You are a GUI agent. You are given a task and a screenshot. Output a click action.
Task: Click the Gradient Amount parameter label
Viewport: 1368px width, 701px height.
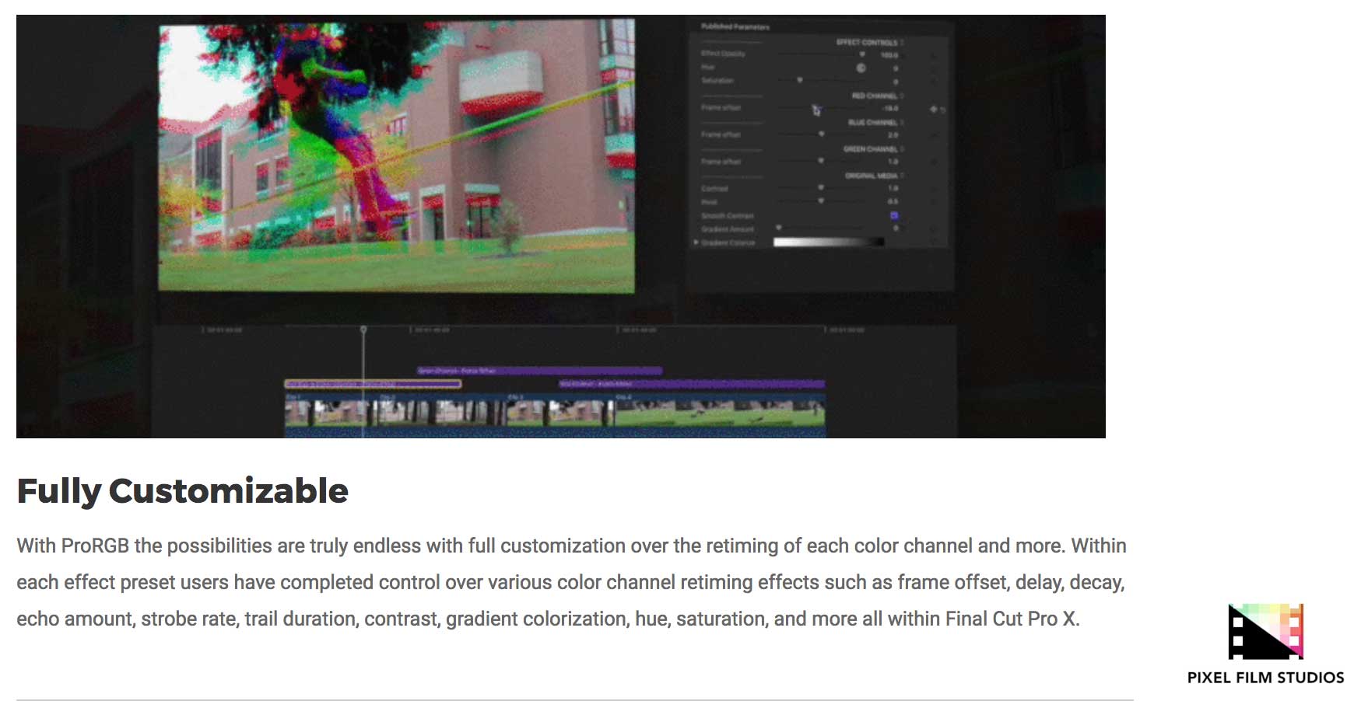click(x=728, y=228)
